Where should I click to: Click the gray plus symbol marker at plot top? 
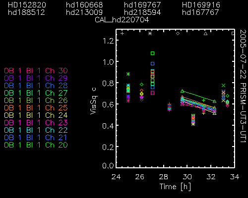(122, 34)
